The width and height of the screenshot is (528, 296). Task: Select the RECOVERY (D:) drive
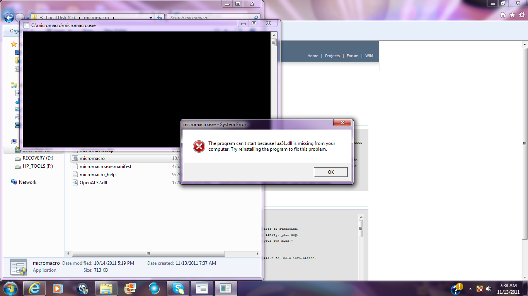[x=38, y=158]
